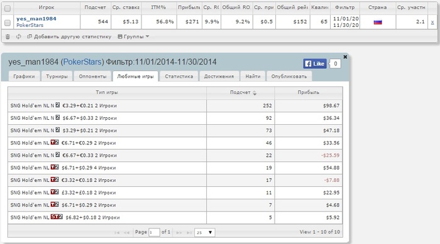
Task: Click View 1 - 10 of 10 text
Action: point(319,232)
